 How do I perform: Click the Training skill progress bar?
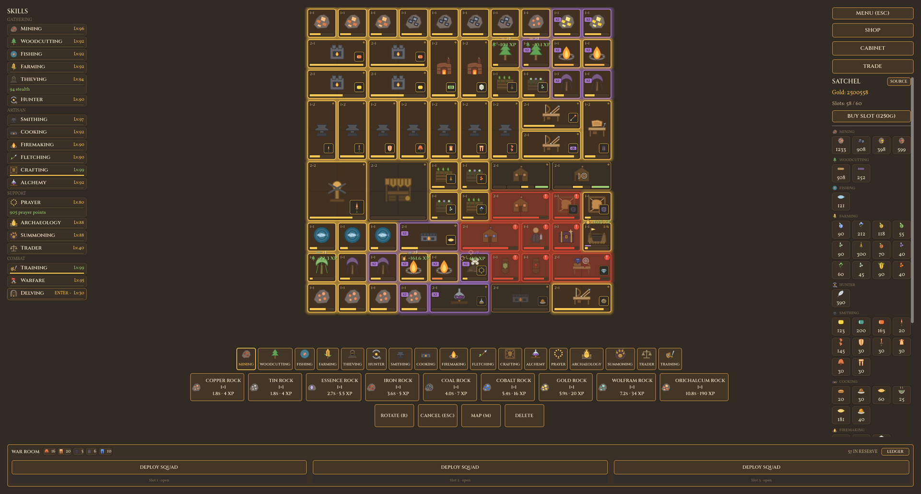pos(47,273)
